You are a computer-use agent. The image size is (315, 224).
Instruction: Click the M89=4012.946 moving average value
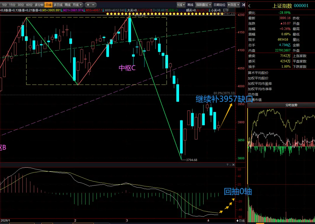(x=115, y=10)
